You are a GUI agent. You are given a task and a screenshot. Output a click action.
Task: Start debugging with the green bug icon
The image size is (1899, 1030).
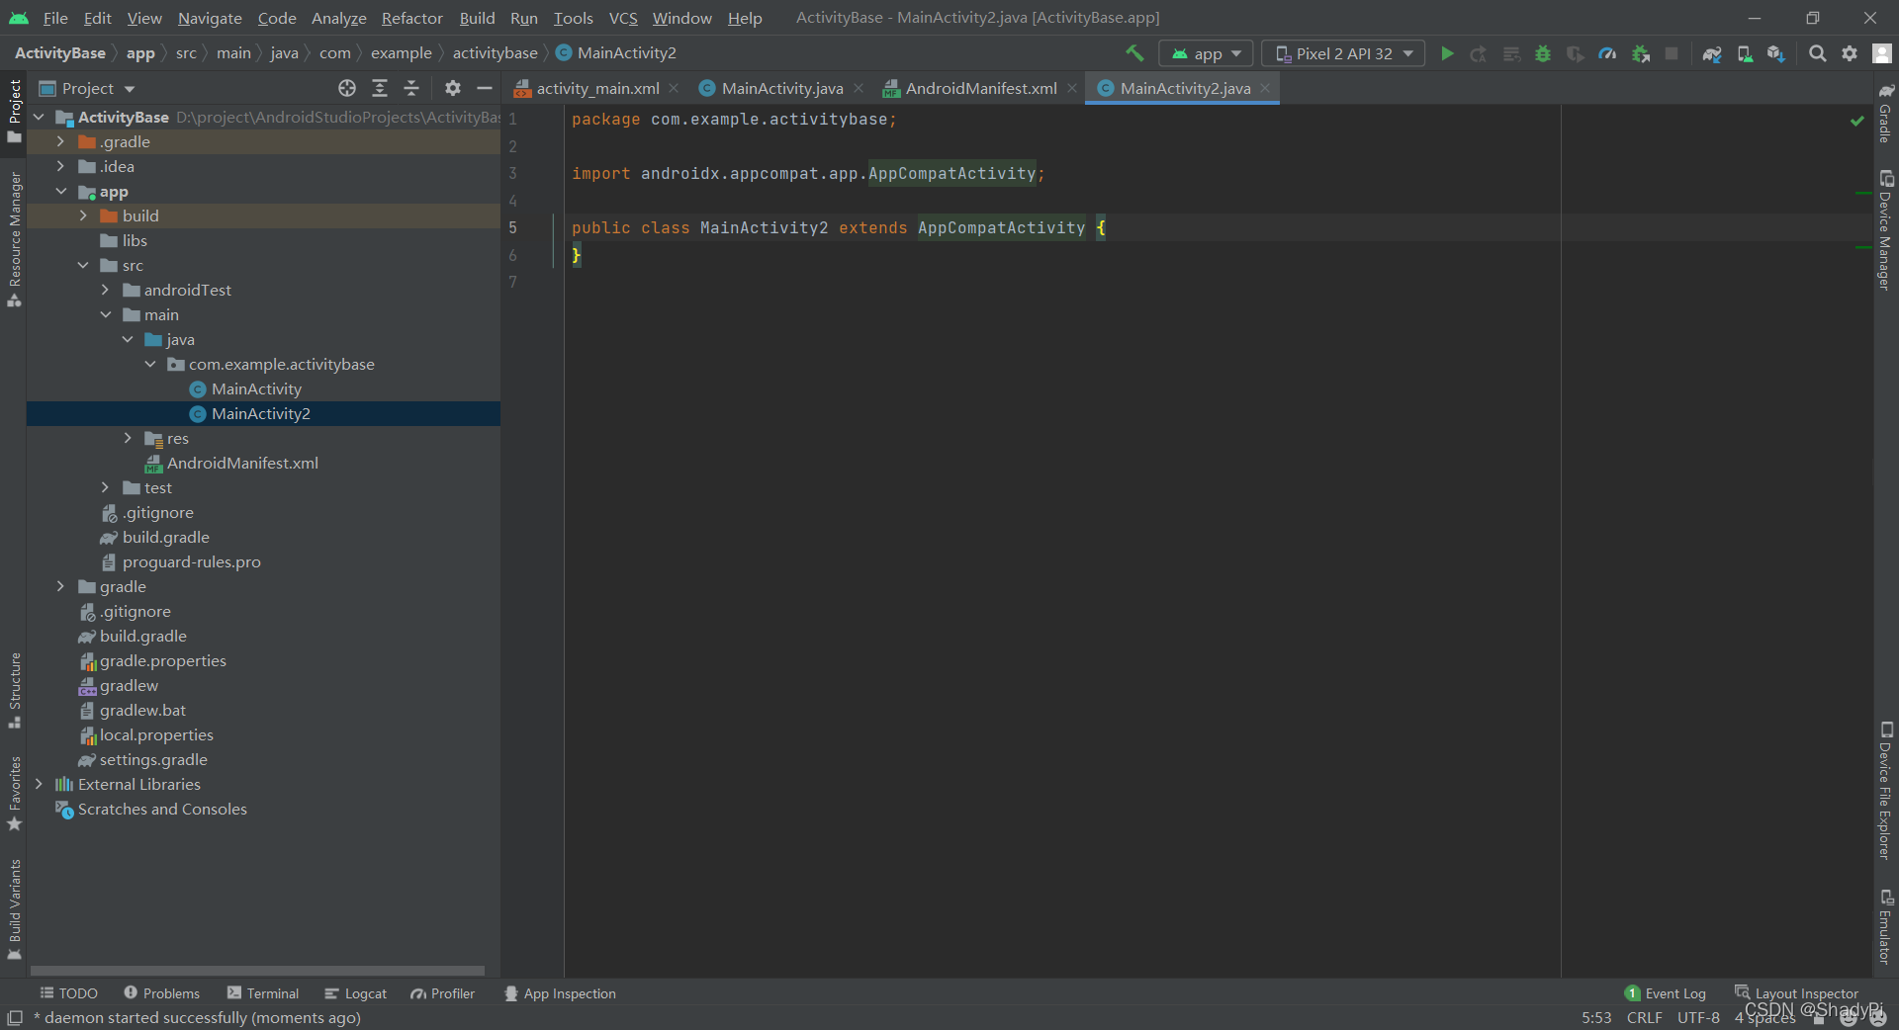(1543, 53)
